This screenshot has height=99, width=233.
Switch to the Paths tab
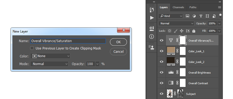(x=193, y=7)
